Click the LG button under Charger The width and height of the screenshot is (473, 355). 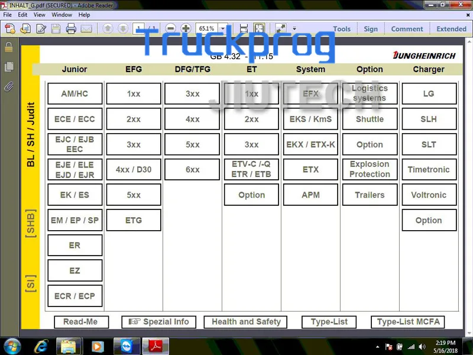429,93
